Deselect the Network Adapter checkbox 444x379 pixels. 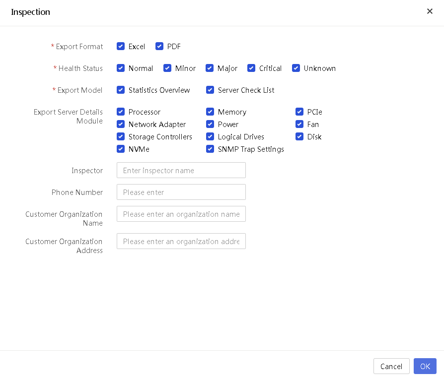[121, 124]
